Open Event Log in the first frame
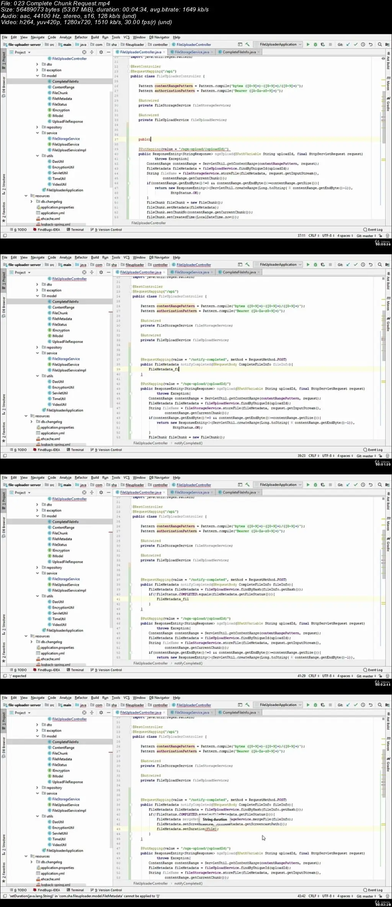The image size is (392, 907). coord(373,230)
